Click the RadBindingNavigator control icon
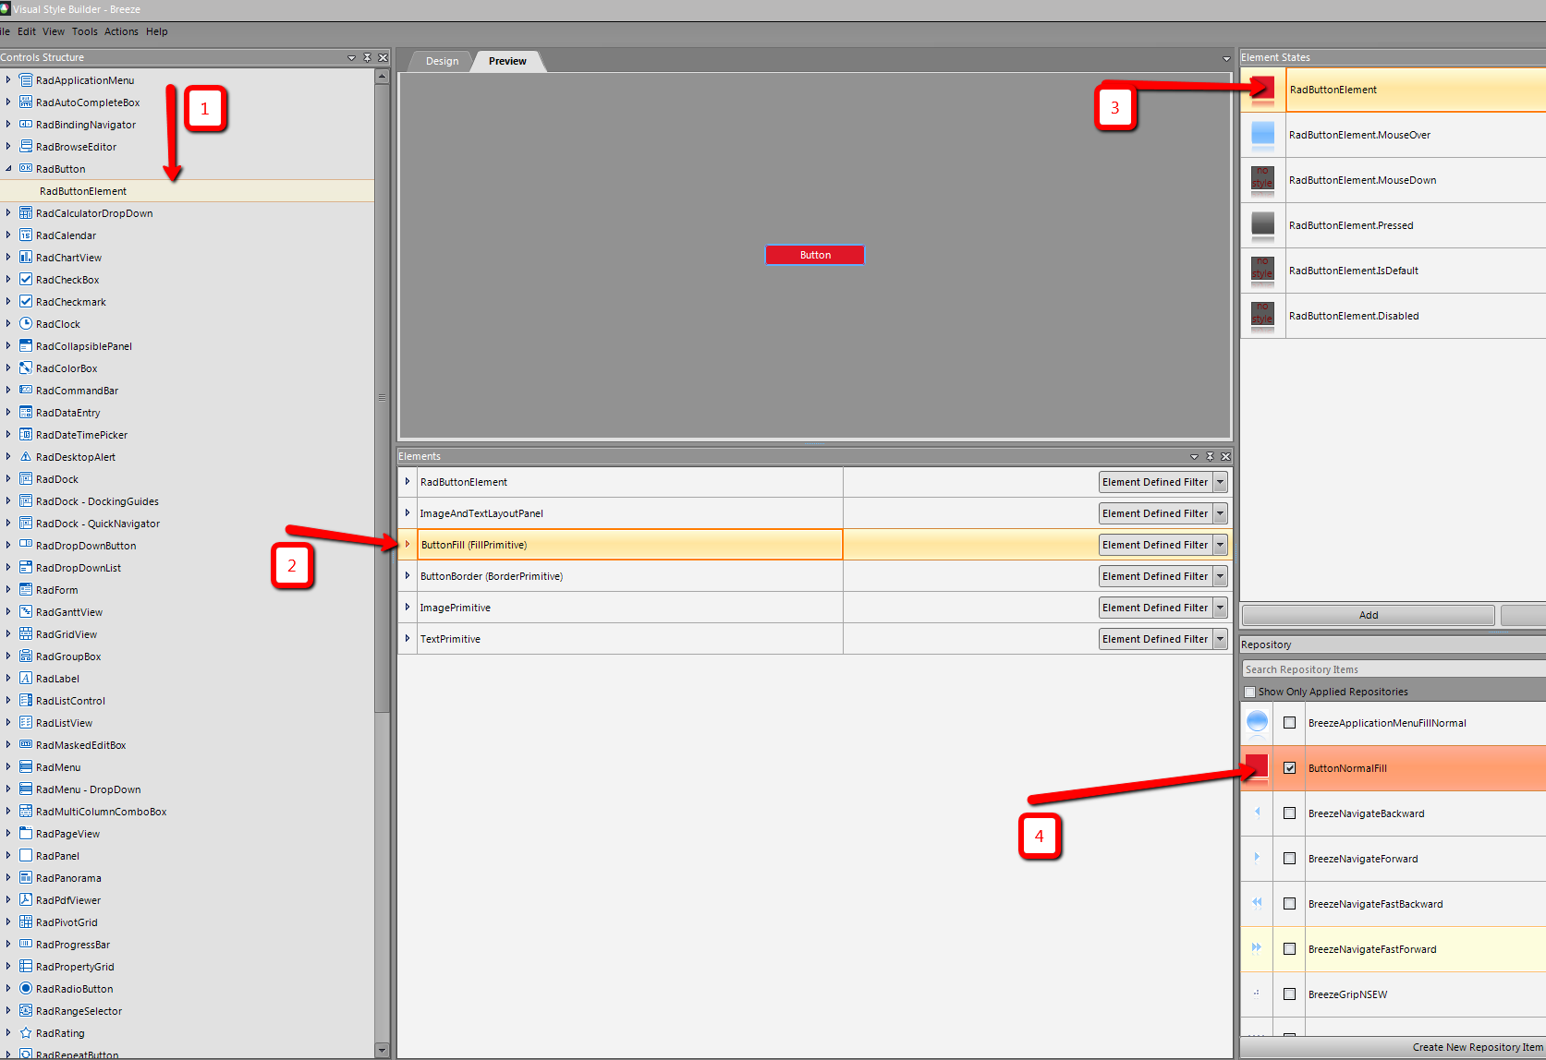 [x=26, y=125]
